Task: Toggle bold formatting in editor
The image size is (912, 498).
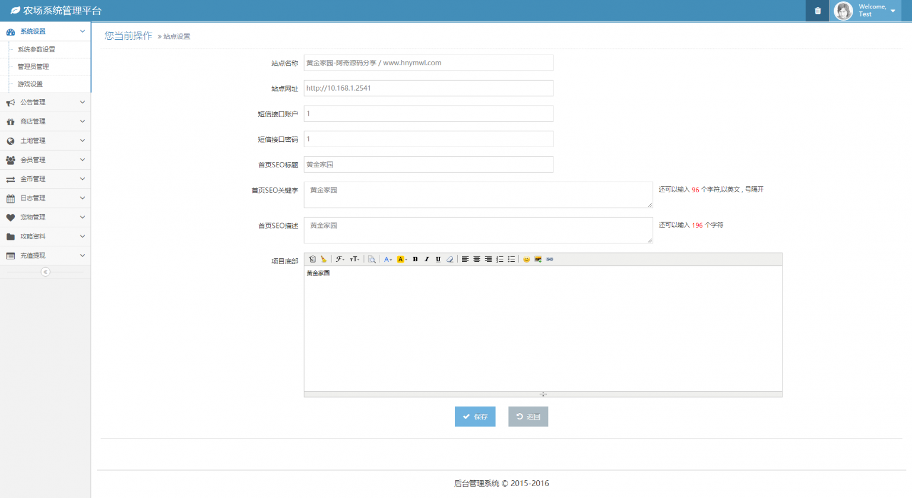Action: pos(415,259)
